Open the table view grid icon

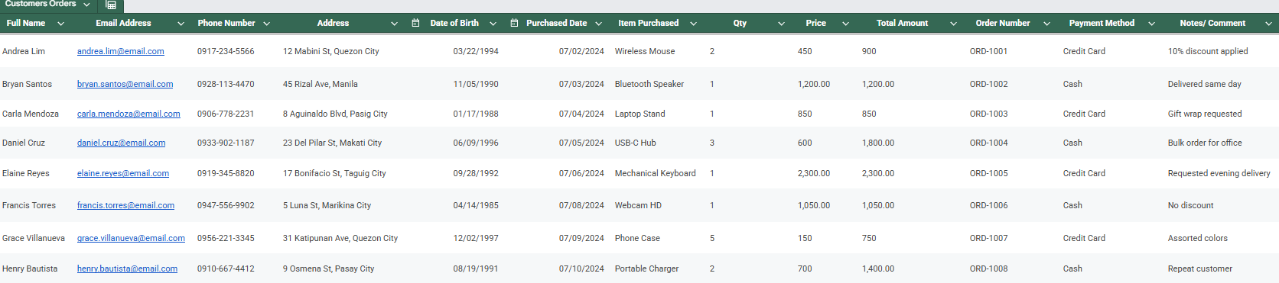111,5
